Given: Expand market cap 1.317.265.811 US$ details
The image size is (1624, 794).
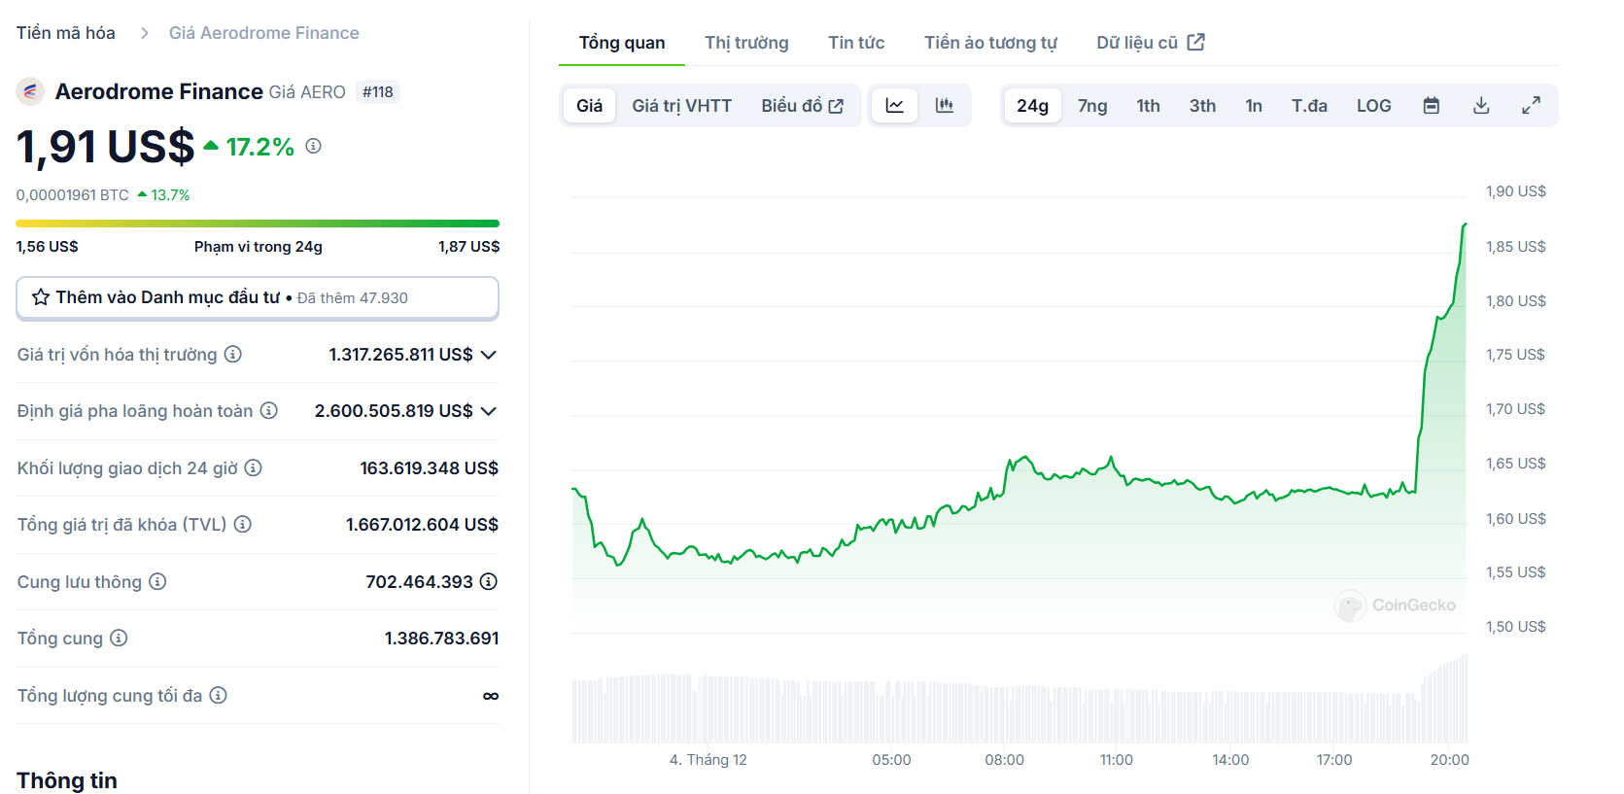Looking at the screenshot, I should coord(489,355).
